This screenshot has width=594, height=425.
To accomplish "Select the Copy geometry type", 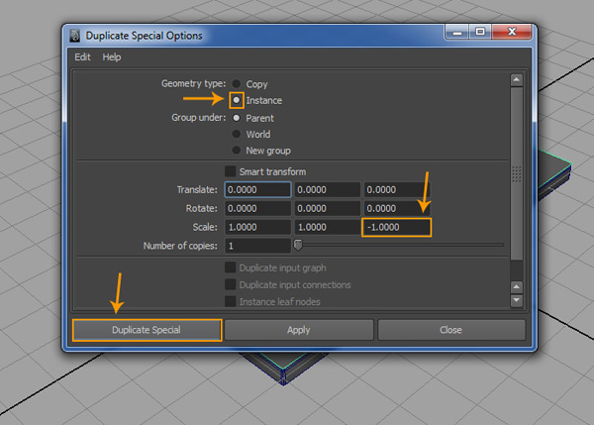I will [237, 84].
